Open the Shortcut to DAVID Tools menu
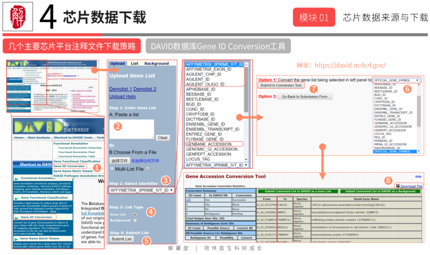Image resolution: width=430 pixels, height=255 pixels. pos(73,137)
